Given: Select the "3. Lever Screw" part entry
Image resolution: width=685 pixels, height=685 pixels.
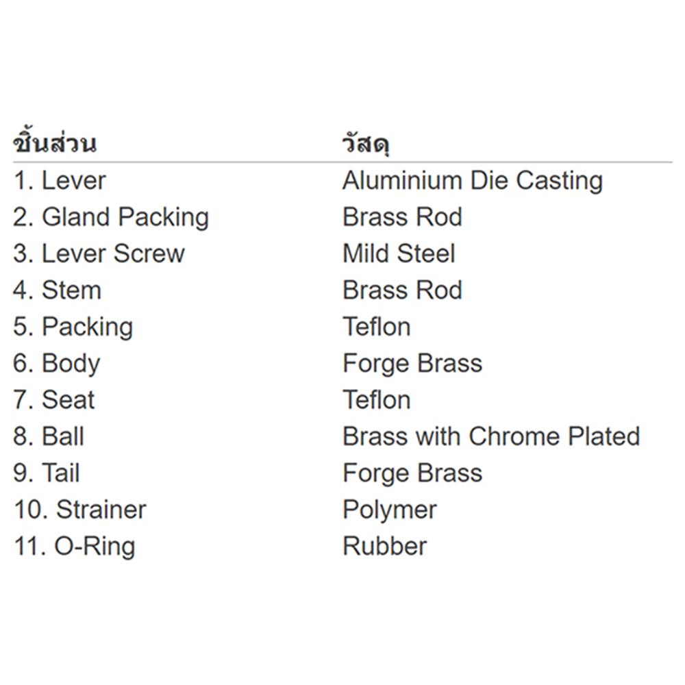Looking at the screenshot, I should tap(99, 253).
